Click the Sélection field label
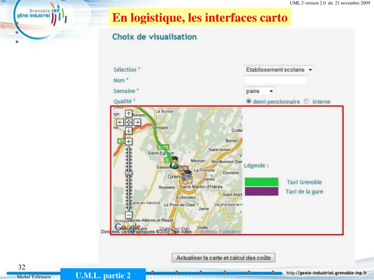 [127, 70]
